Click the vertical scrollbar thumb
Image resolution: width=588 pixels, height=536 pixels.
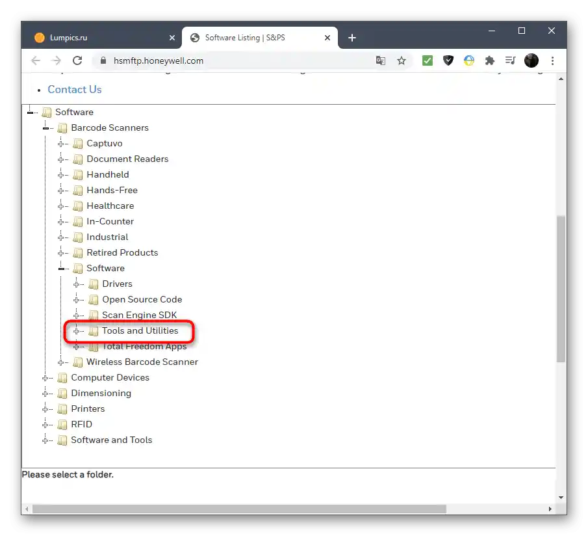click(x=561, y=289)
